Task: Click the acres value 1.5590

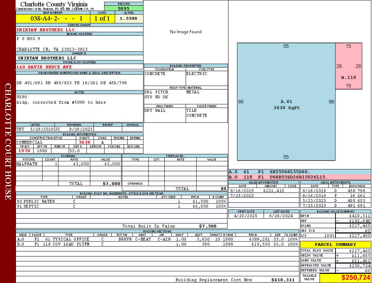Action: click(x=129, y=18)
